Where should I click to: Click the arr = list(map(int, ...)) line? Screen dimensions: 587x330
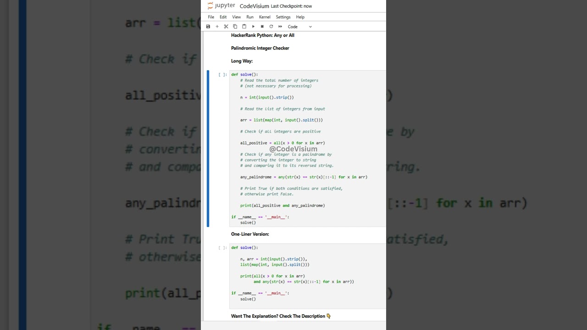[x=282, y=120]
